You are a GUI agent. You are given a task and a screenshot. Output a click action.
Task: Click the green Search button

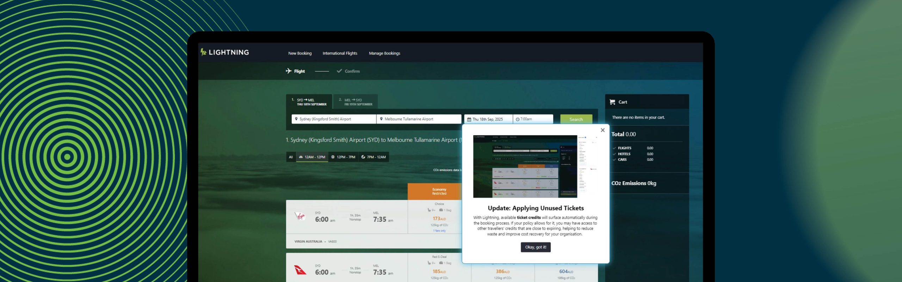[x=576, y=119]
